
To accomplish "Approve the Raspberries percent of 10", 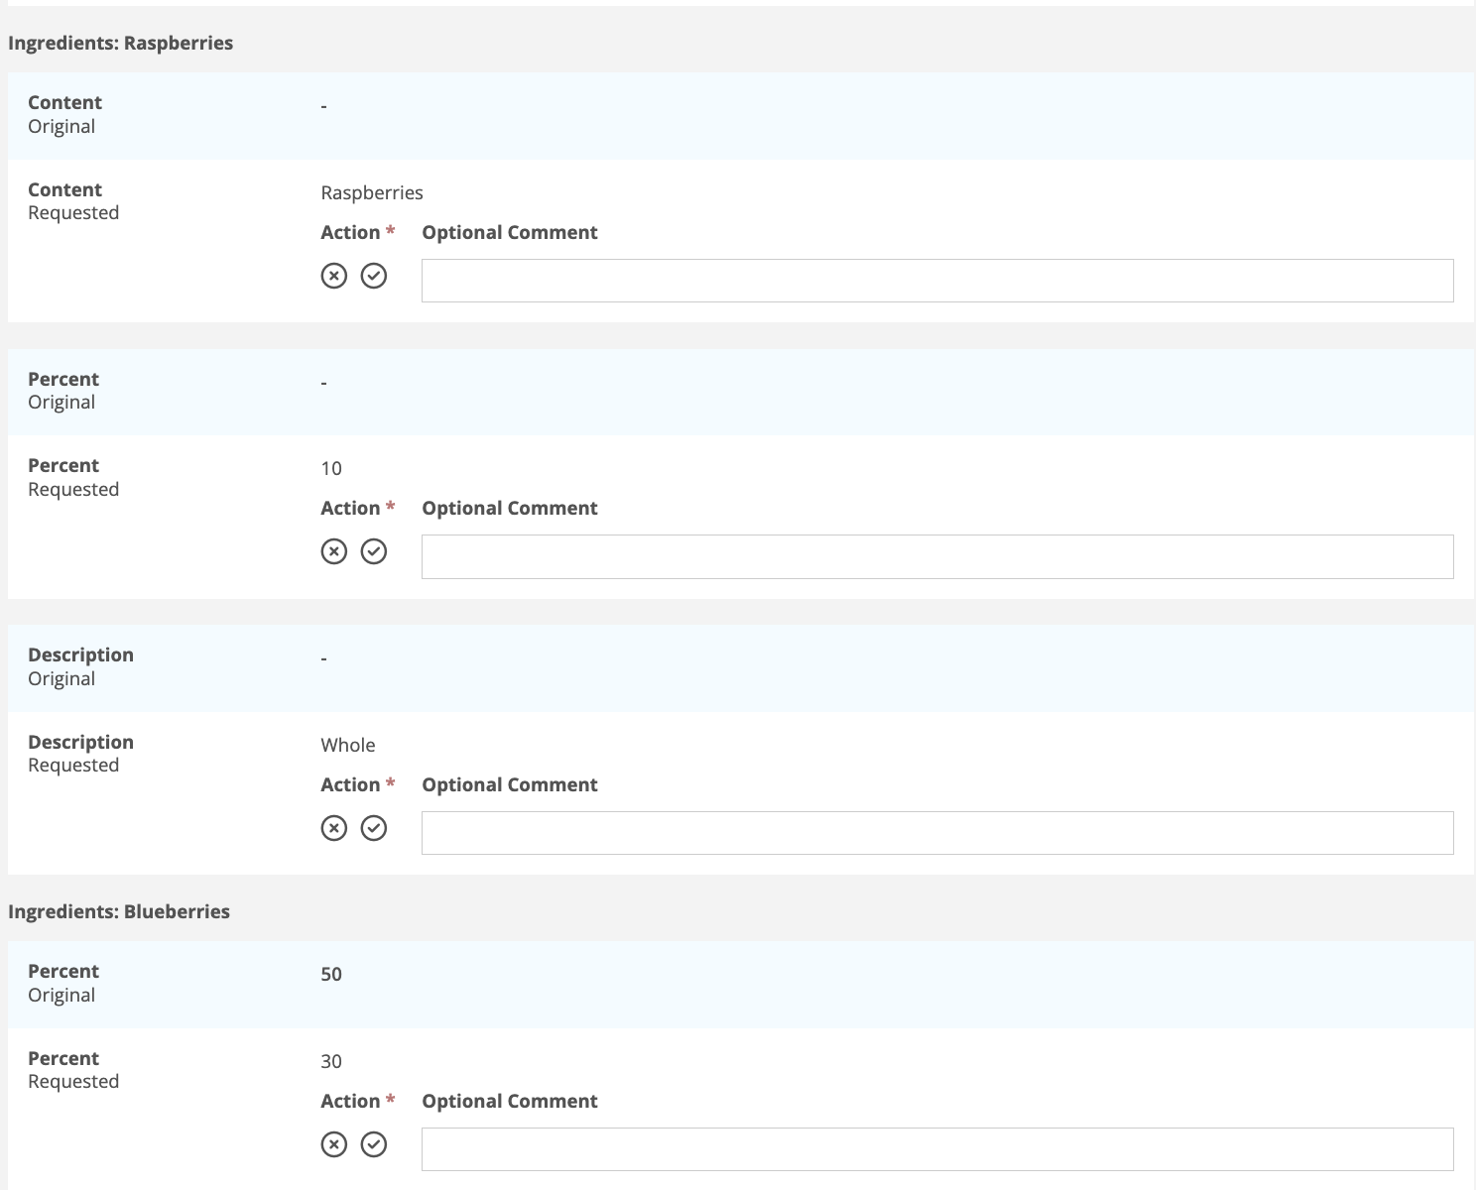I will (374, 551).
